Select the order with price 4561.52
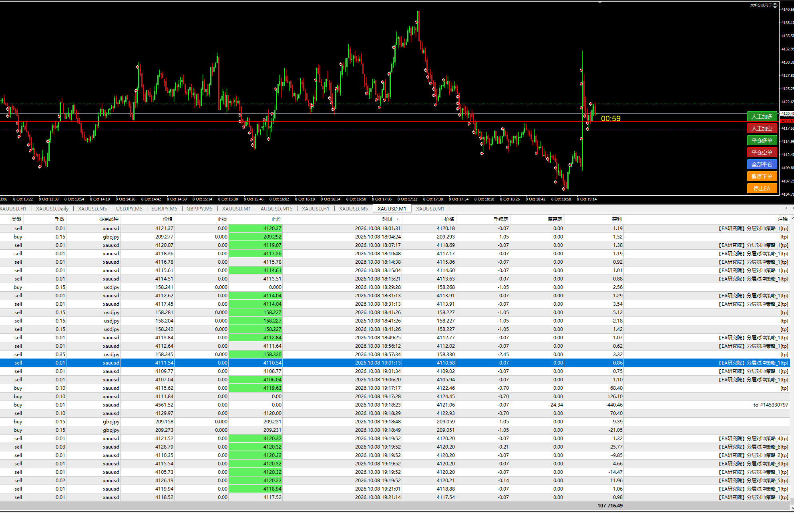This screenshot has height=513, width=794. pos(394,405)
